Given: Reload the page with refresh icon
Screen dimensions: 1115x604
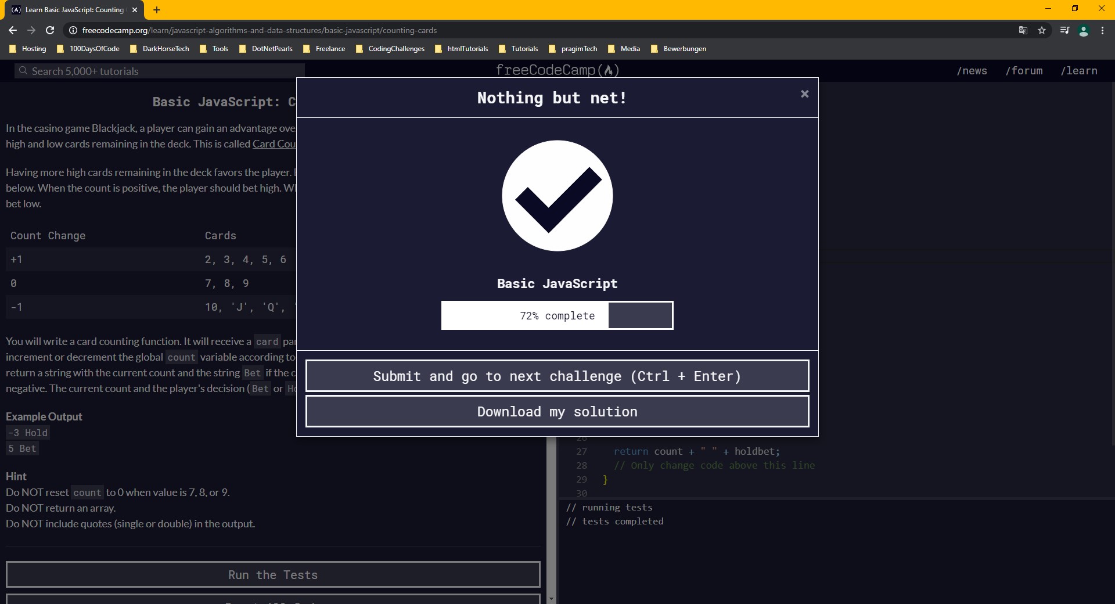Looking at the screenshot, I should click(x=50, y=30).
